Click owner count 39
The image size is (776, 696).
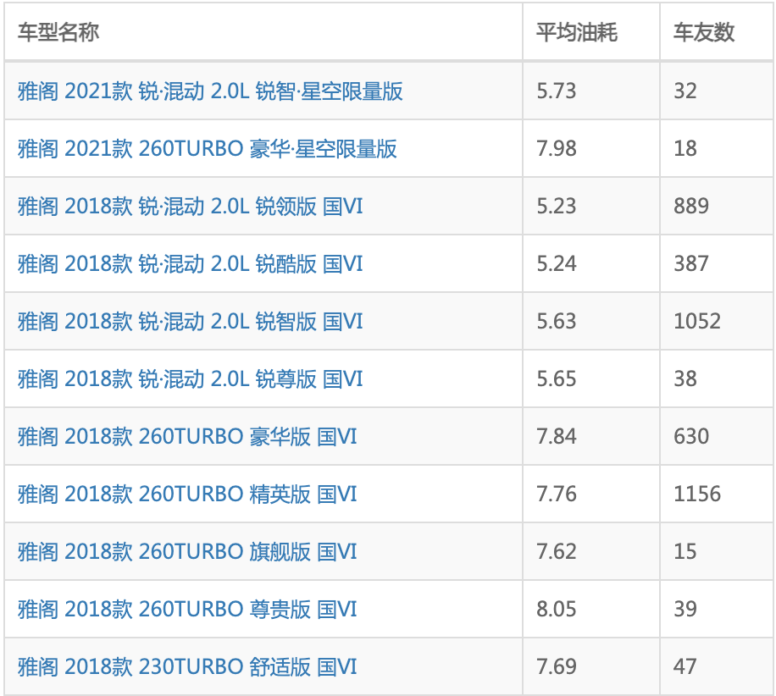coord(685,610)
